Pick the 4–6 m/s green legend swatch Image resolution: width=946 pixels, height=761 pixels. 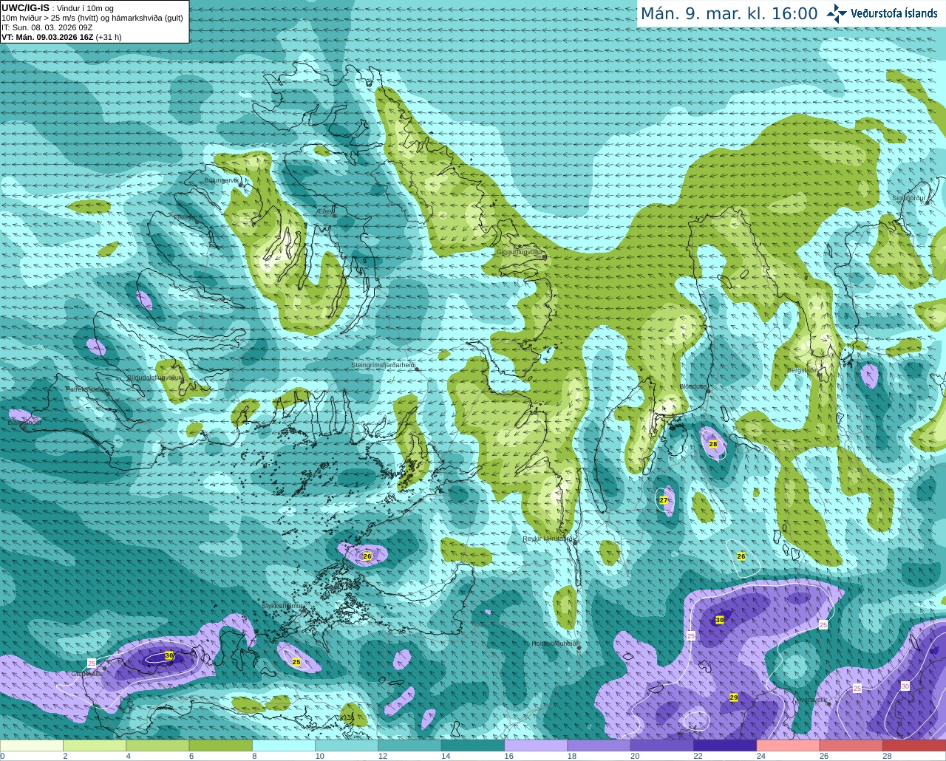[x=157, y=745]
